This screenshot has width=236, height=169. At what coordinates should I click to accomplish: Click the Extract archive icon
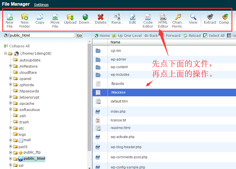point(210,17)
